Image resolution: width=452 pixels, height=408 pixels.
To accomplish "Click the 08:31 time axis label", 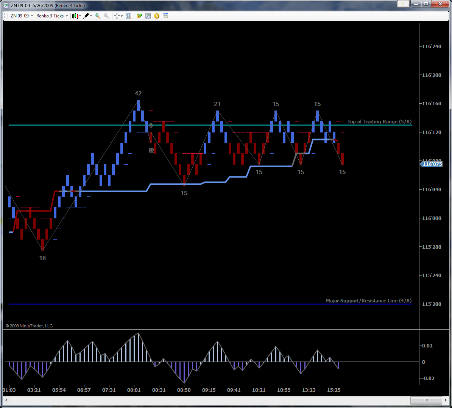I will 159,390.
